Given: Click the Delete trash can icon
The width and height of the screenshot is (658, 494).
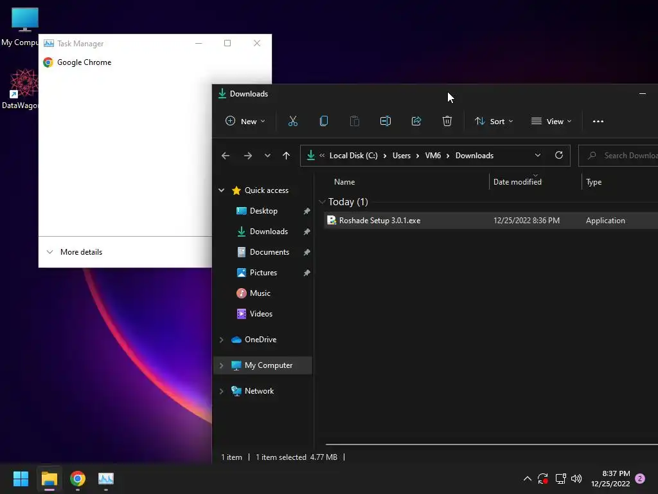Looking at the screenshot, I should [447, 122].
